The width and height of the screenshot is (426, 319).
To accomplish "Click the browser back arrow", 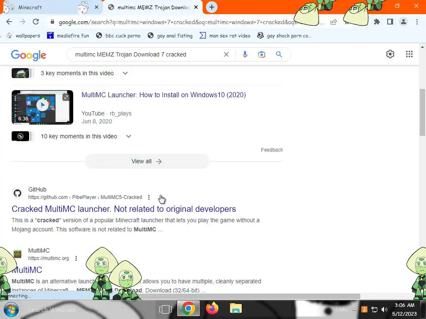I will click(9, 22).
